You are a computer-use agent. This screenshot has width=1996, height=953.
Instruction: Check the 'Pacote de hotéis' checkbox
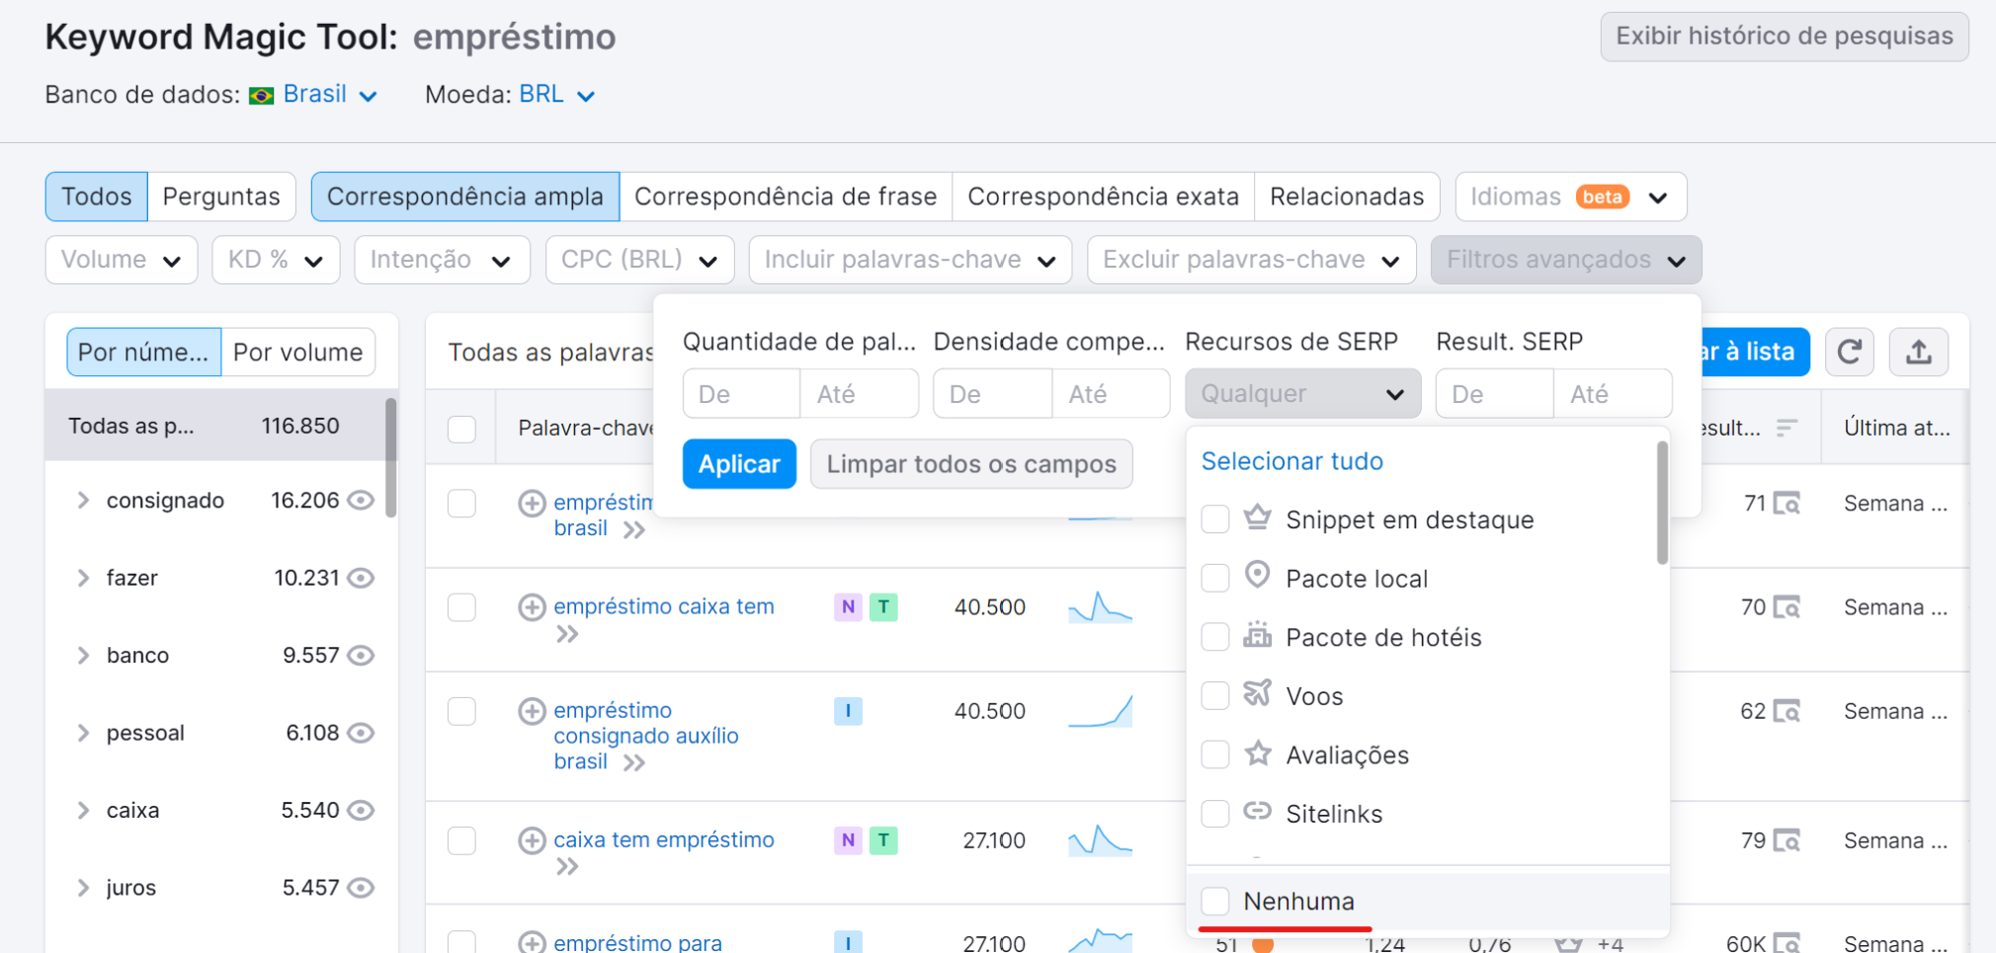[x=1215, y=637]
